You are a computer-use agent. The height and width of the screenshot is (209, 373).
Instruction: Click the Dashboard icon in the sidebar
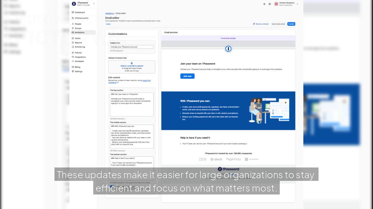coord(73,12)
